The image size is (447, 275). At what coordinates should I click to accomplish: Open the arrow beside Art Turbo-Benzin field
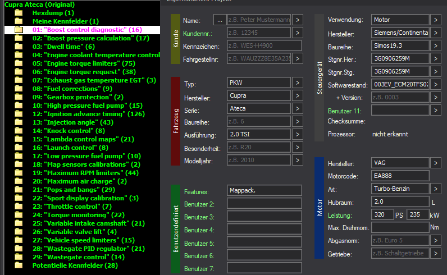coord(436,189)
